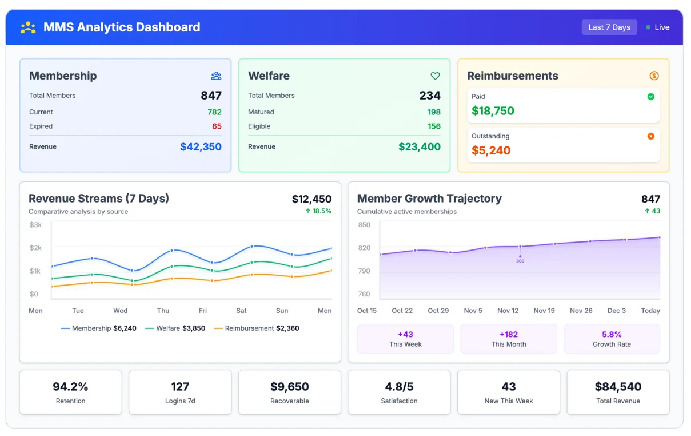The image size is (691, 436).
Task: Click the Reimbursements card heading
Action: pyautogui.click(x=513, y=76)
